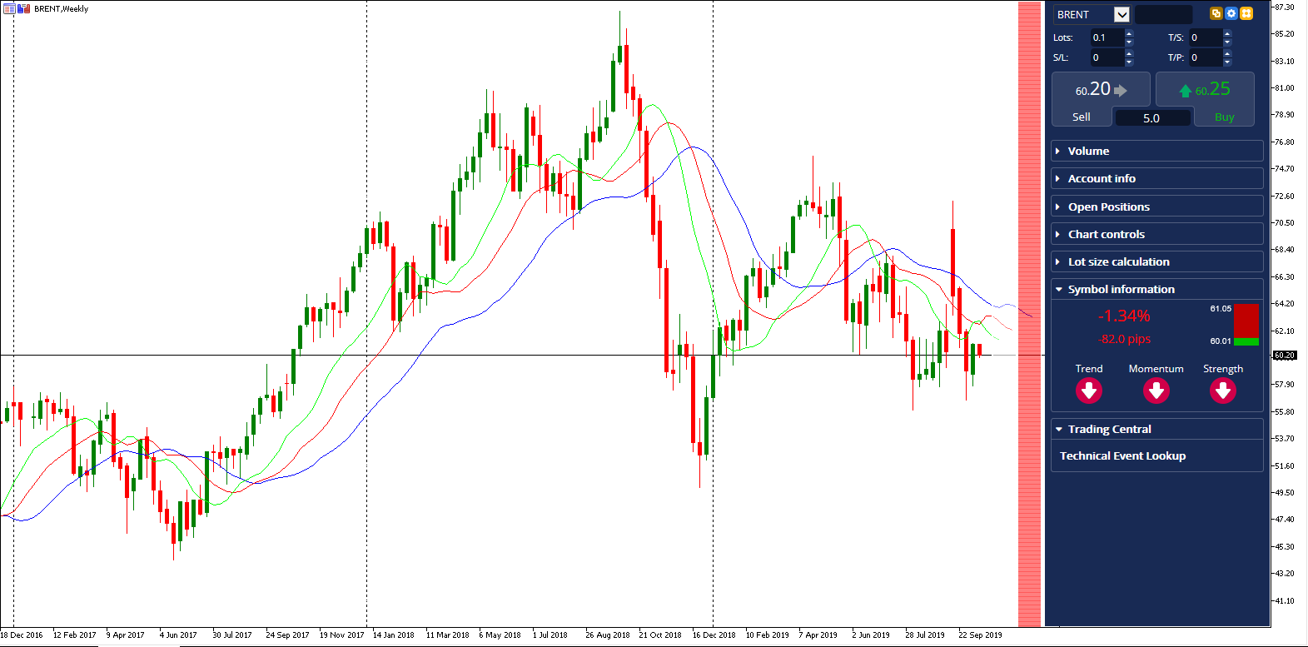Expand the Lot size calculation section
Screen dimensions: 1308x647
pos(1157,261)
